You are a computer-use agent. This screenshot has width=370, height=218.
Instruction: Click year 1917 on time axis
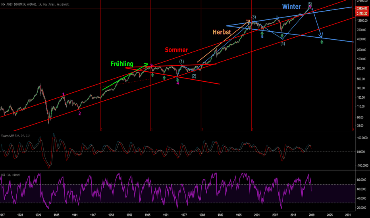tap(2, 215)
